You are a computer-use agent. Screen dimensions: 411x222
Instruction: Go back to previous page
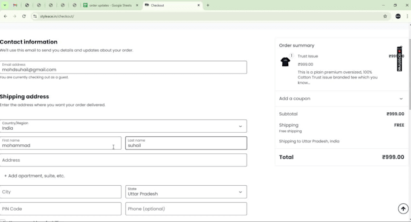[5, 16]
